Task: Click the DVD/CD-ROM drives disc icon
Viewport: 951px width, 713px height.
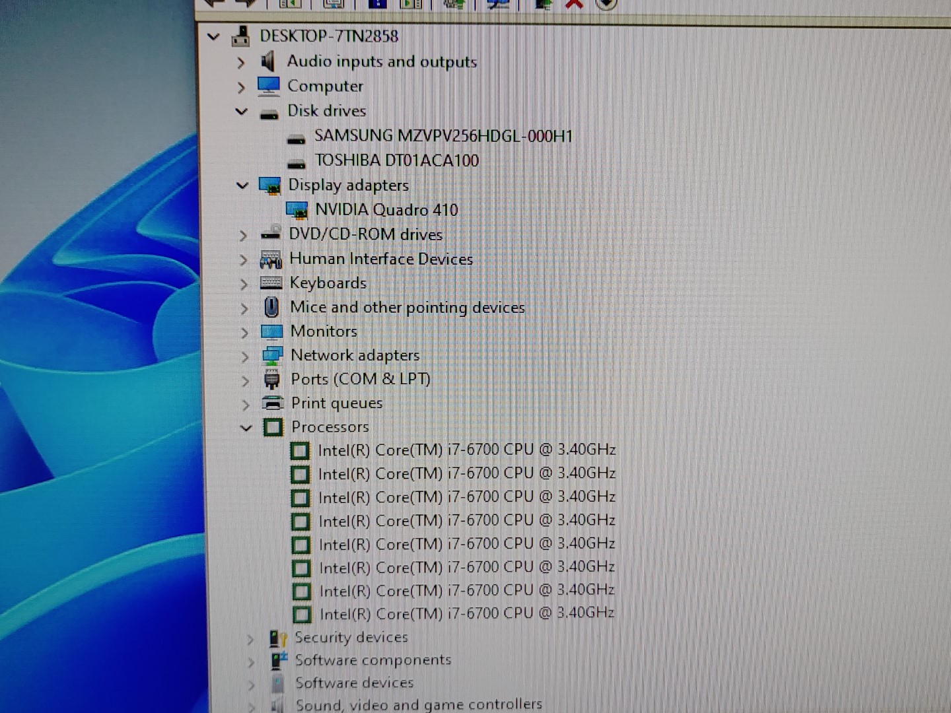Action: pos(271,234)
